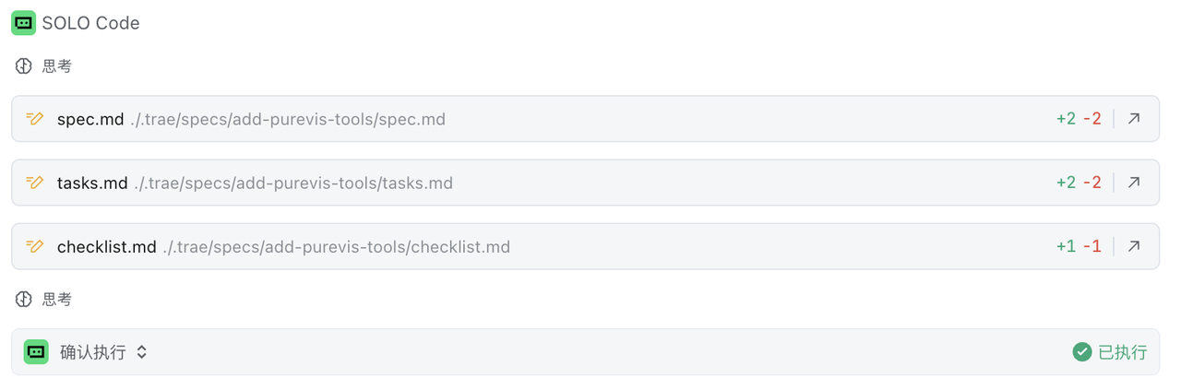Click the SOLO Code robot logo icon

[23, 23]
